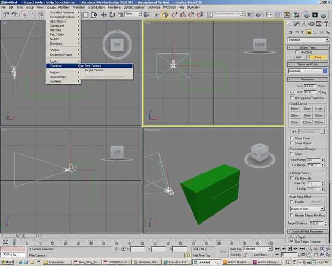Click the Go to End playback button
Screen dimensions: 332x266
[303, 249]
